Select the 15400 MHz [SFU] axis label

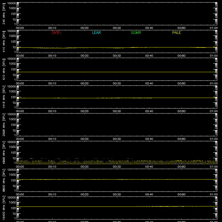click(x=4, y=208)
